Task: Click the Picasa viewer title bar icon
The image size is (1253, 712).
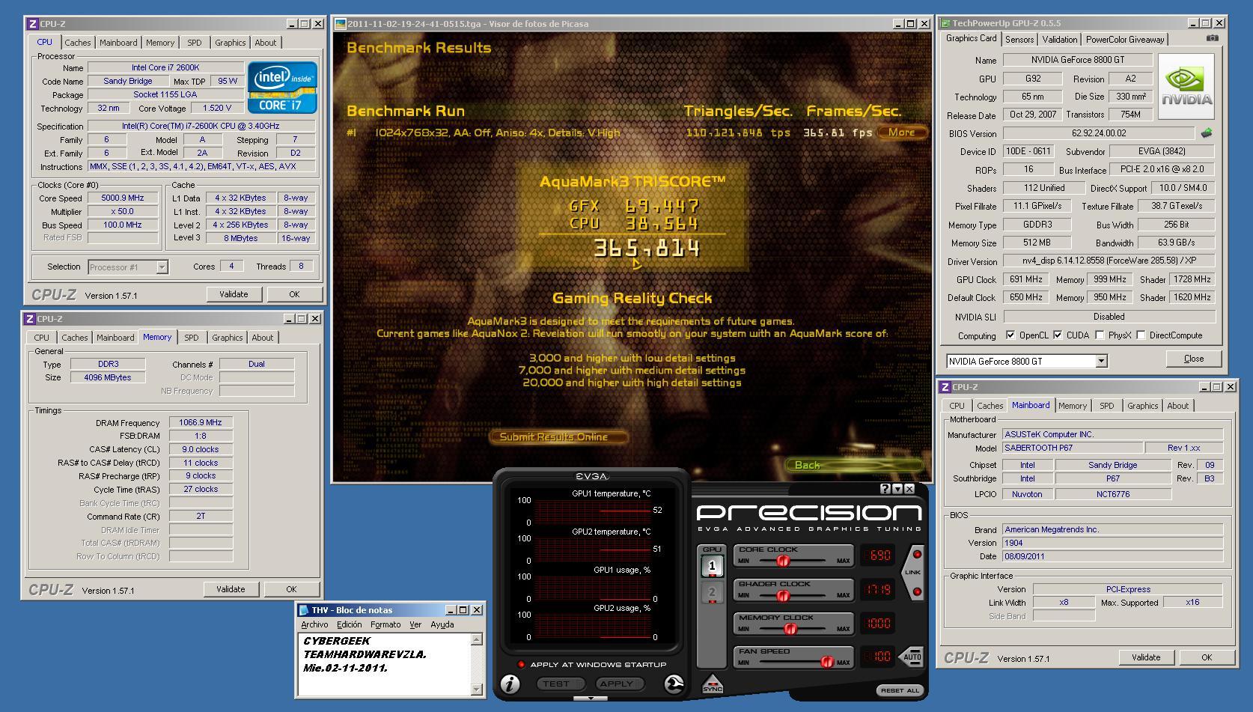Action: pyautogui.click(x=341, y=24)
